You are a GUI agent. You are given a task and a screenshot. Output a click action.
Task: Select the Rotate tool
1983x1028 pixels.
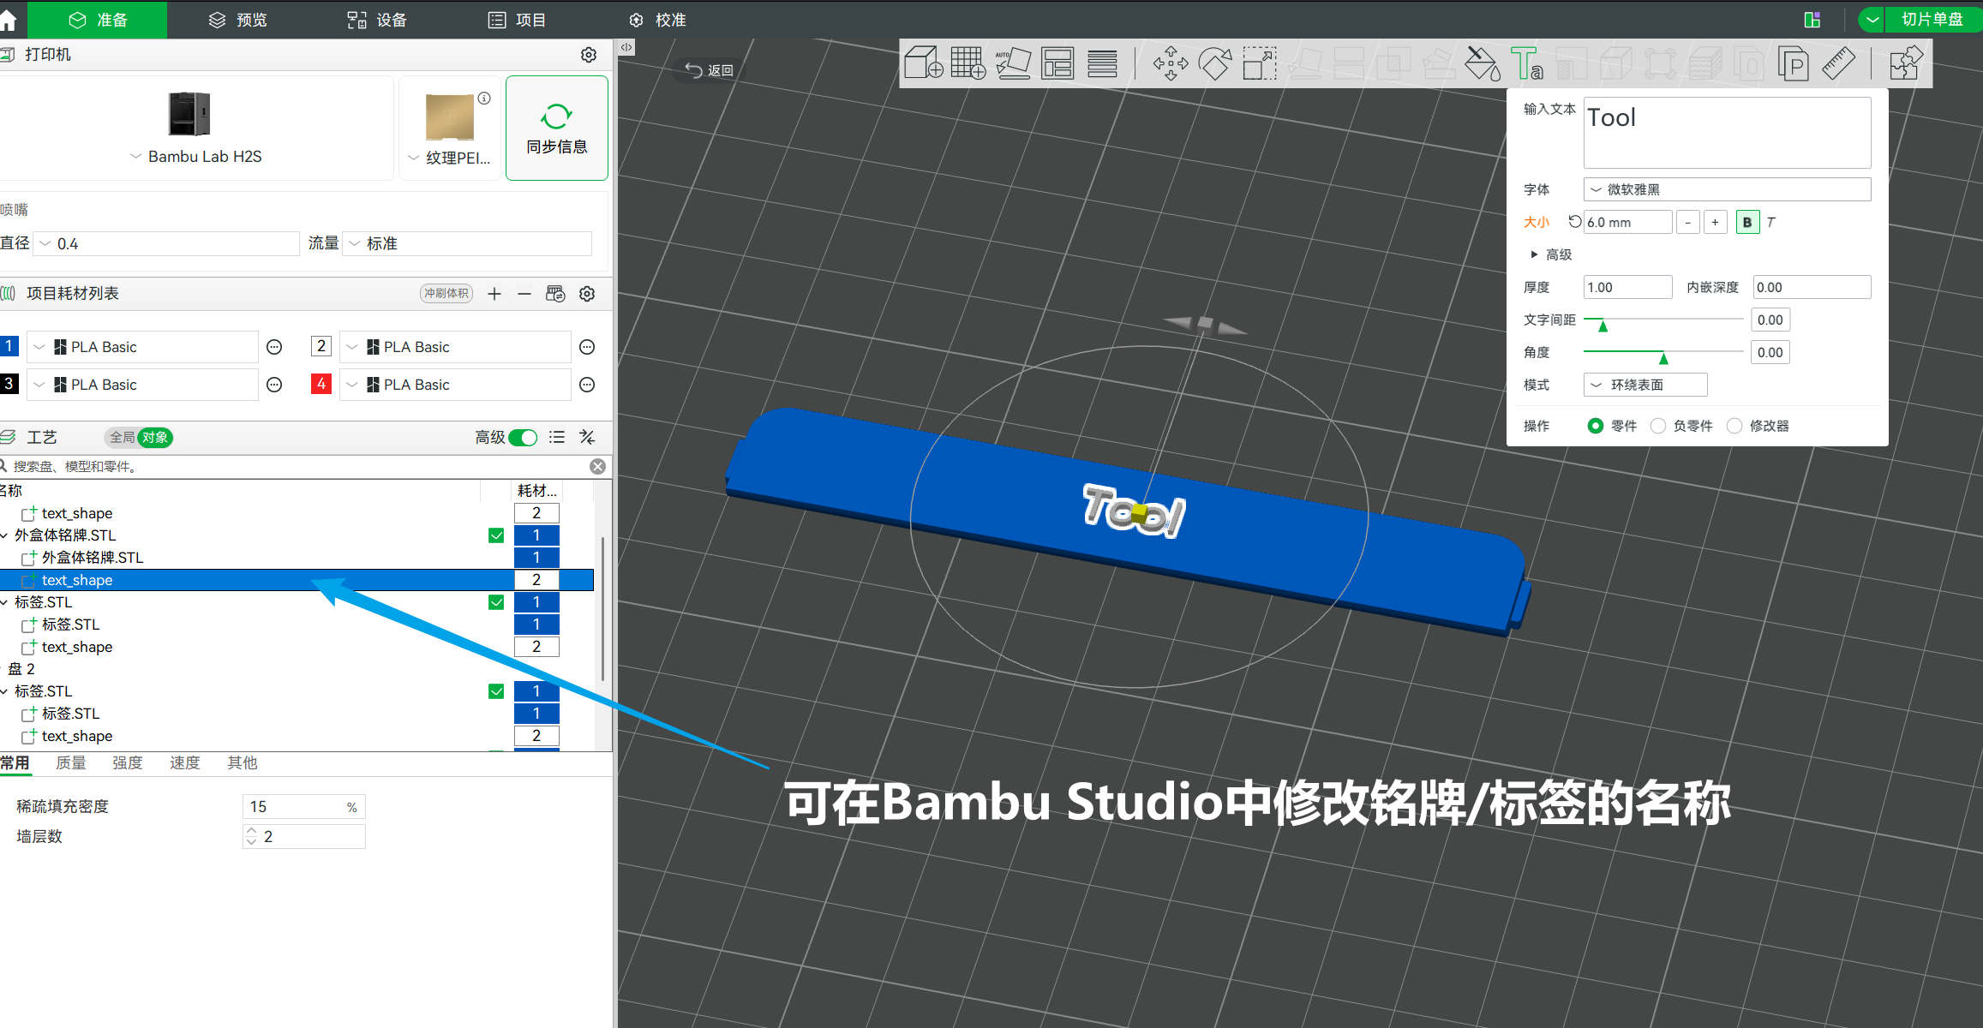pos(1215,63)
